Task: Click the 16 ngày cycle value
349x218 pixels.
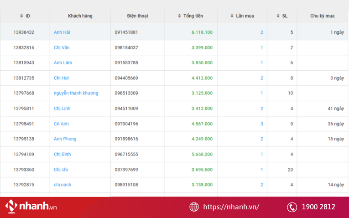Action: click(336, 139)
